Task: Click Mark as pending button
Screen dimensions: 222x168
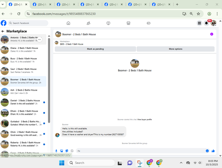Action: click(95, 49)
